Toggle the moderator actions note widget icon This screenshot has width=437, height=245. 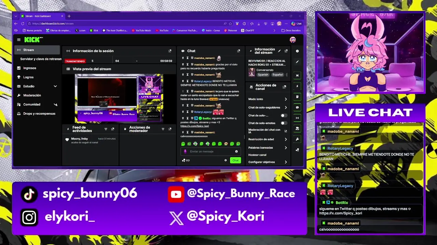click(297, 97)
